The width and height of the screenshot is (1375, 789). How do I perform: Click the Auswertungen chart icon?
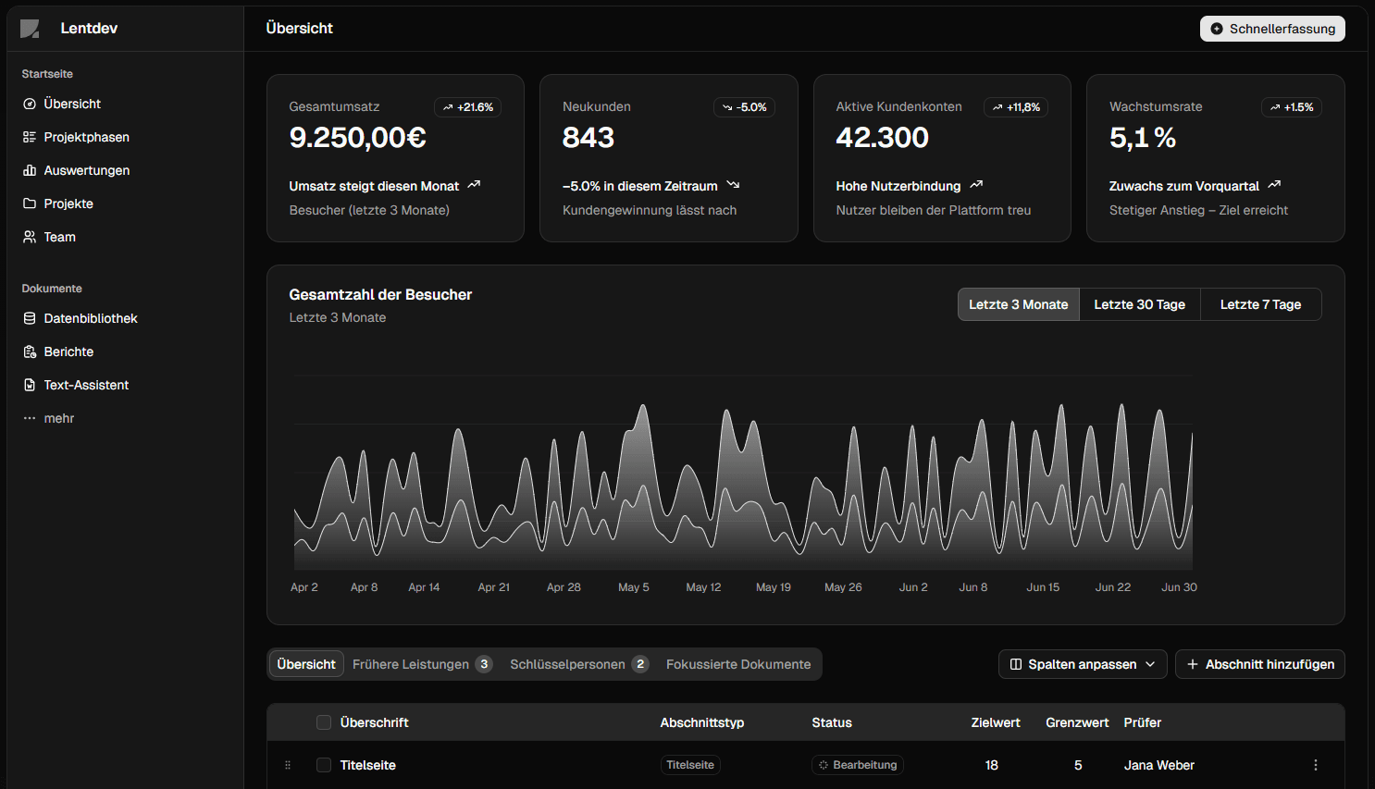coord(30,170)
